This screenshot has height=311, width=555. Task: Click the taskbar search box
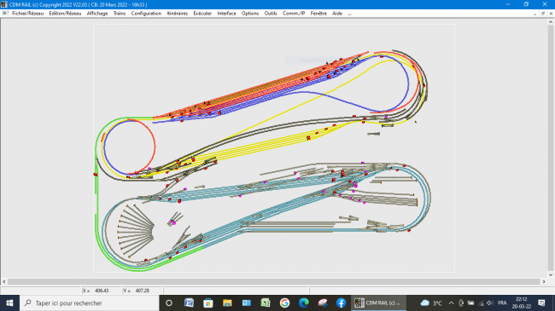tap(89, 302)
